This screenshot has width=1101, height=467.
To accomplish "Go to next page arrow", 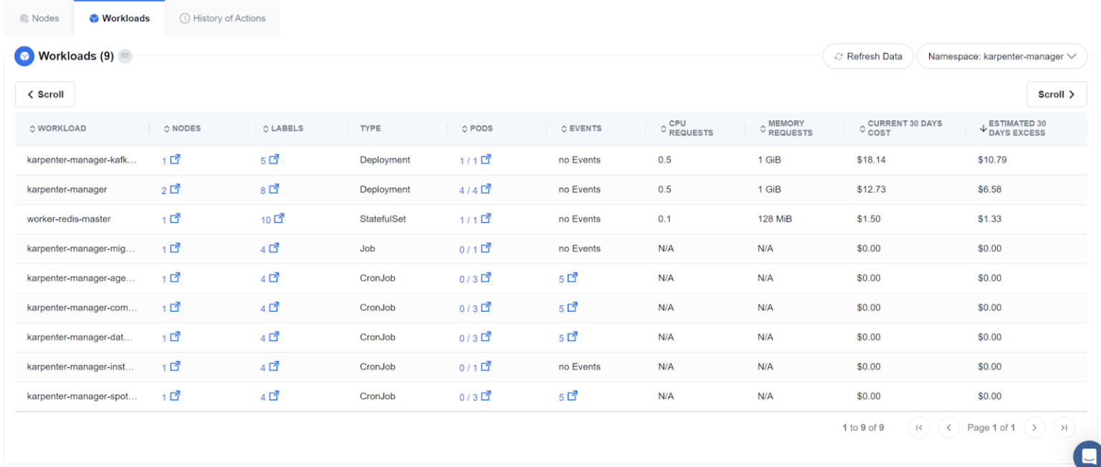I will pos(1034,428).
